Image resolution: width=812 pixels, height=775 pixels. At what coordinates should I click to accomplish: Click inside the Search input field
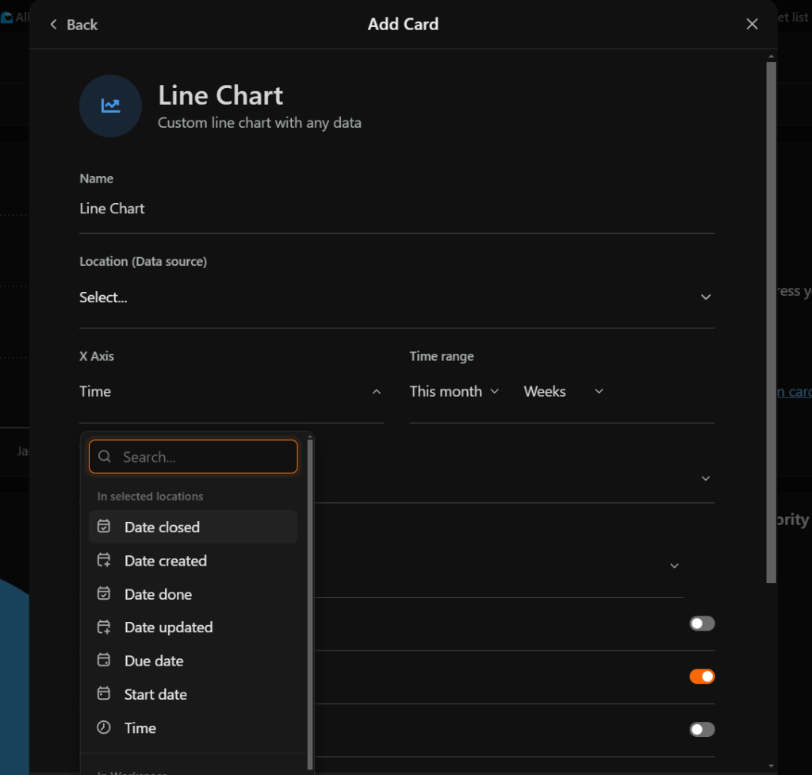(x=198, y=457)
